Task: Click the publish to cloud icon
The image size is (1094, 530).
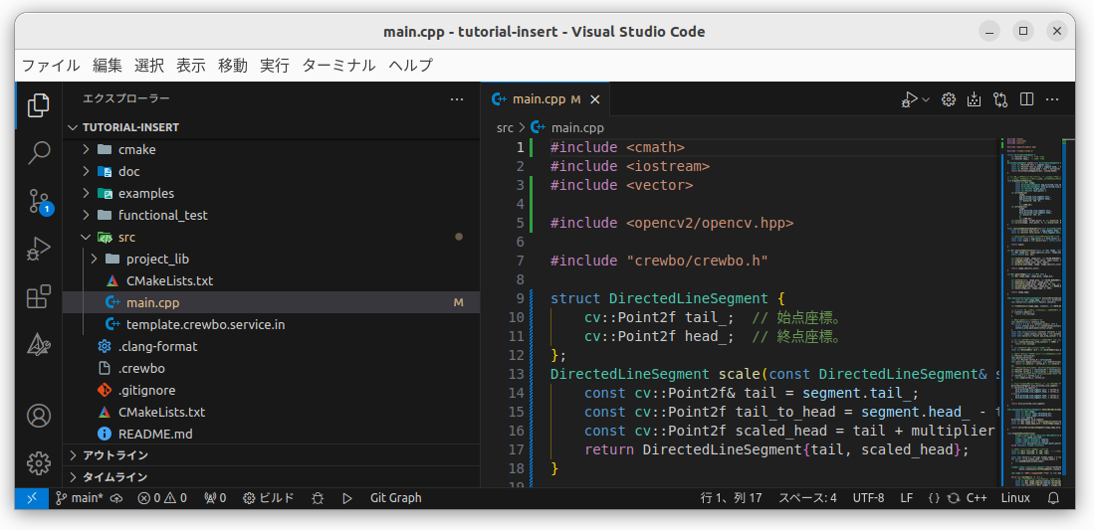Action: click(116, 498)
